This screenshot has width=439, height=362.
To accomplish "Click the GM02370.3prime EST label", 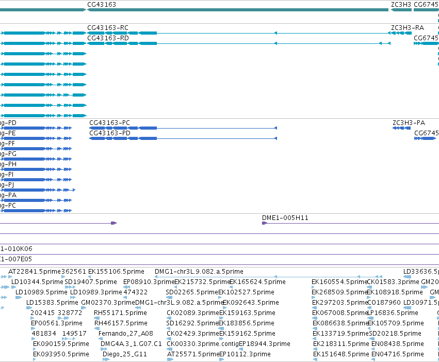I will (x=108, y=303).
